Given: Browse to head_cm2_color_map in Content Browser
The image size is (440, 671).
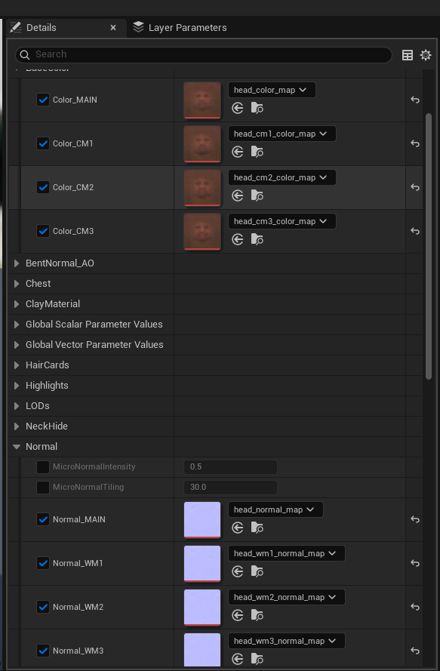Looking at the screenshot, I should [257, 195].
